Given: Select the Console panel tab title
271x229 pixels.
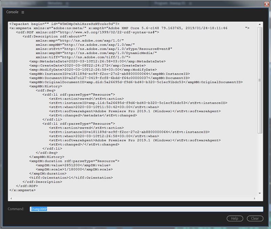Looking at the screenshot, I should 12,12.
